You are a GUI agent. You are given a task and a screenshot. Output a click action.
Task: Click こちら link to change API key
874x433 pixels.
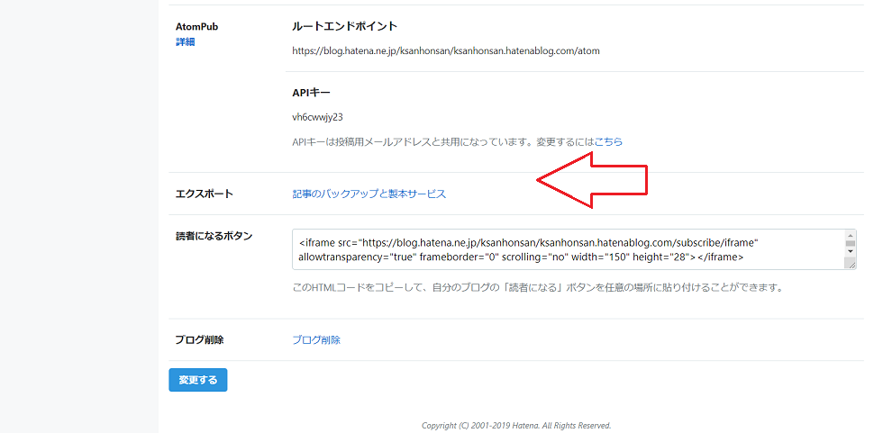click(608, 142)
